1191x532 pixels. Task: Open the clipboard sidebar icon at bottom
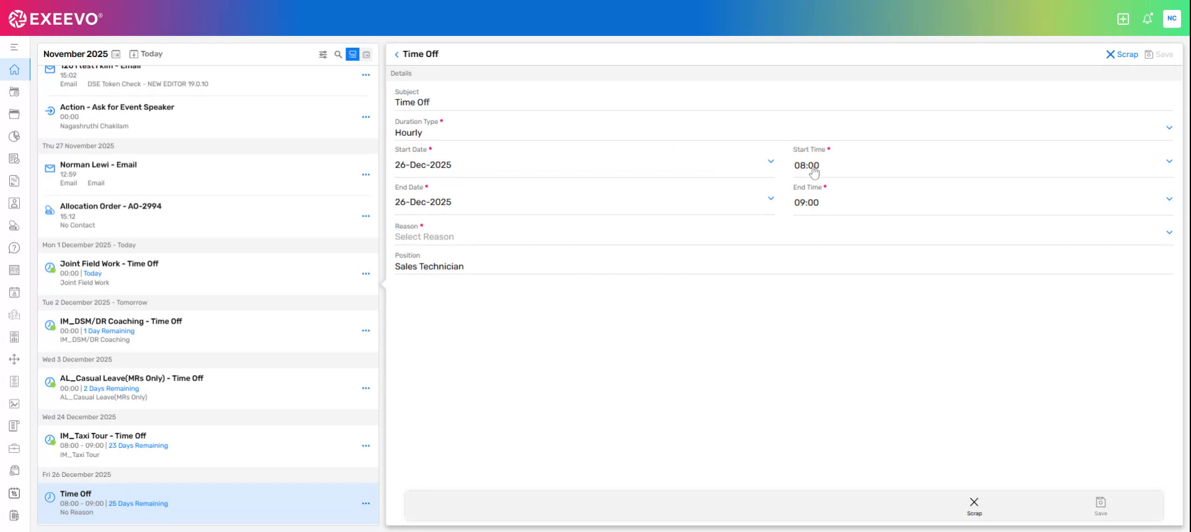(x=14, y=515)
